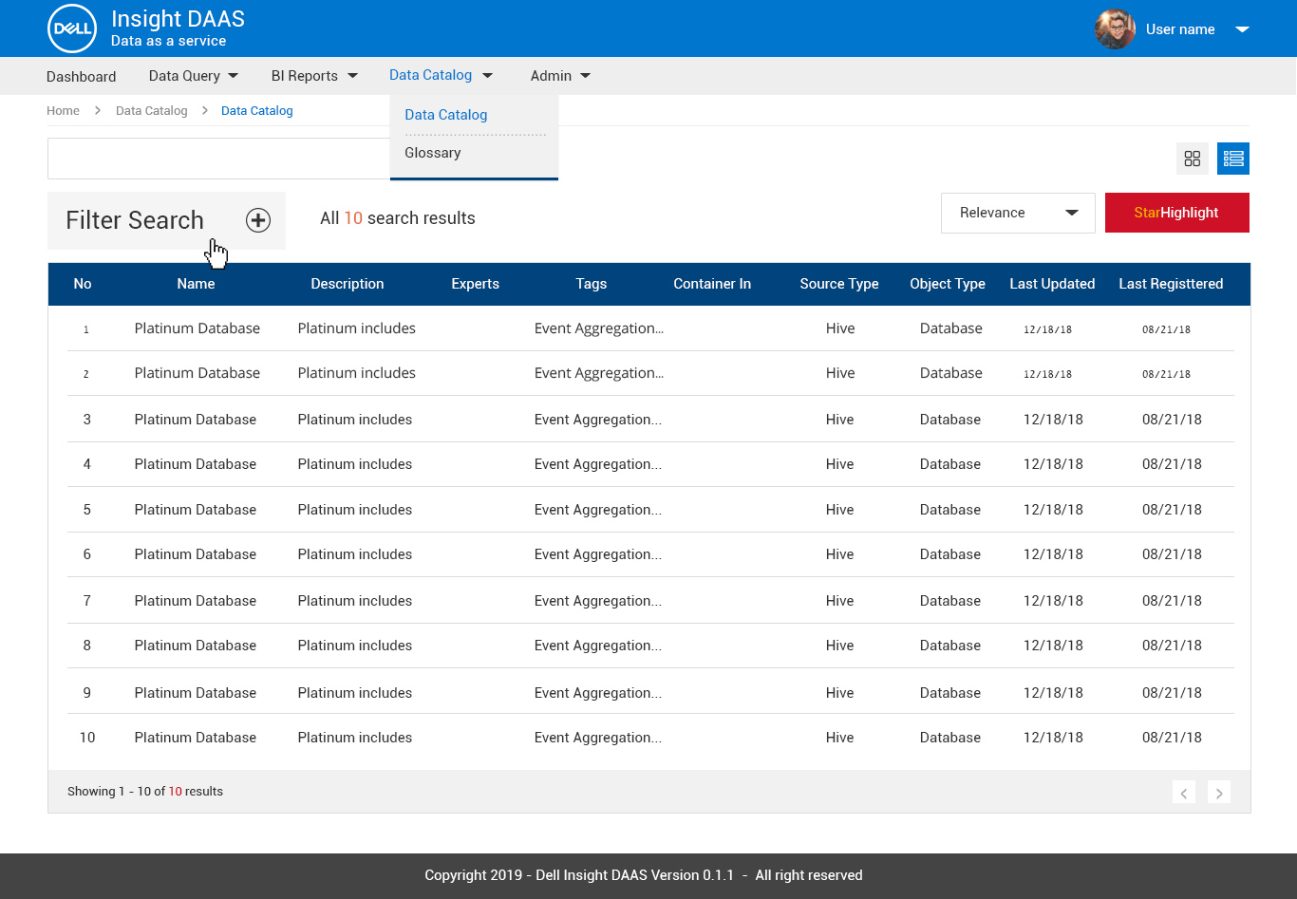Go to next page with right arrow icon

(1219, 792)
